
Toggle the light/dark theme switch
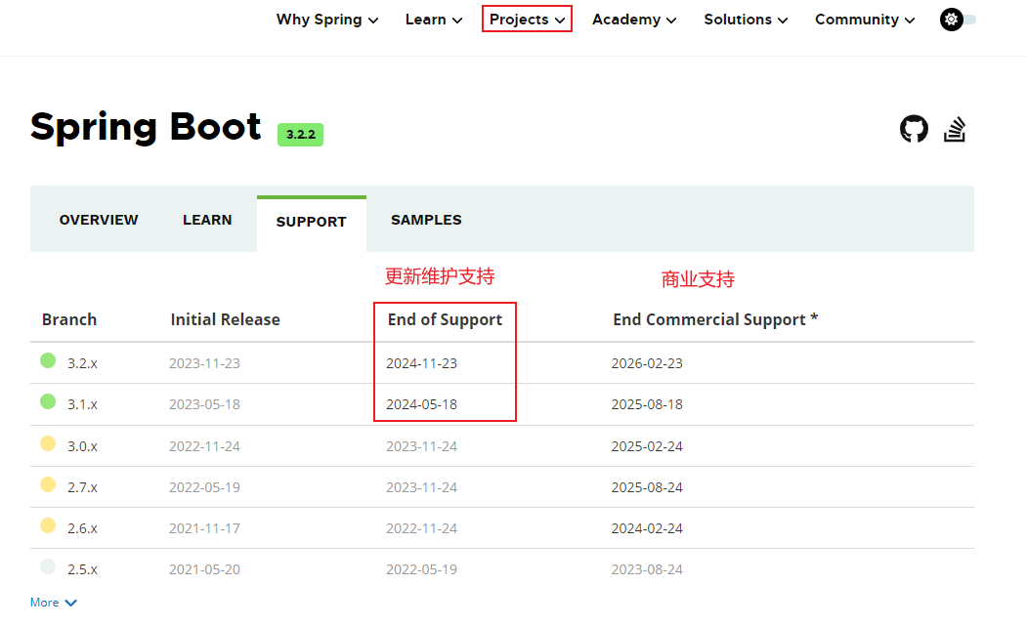tap(966, 20)
